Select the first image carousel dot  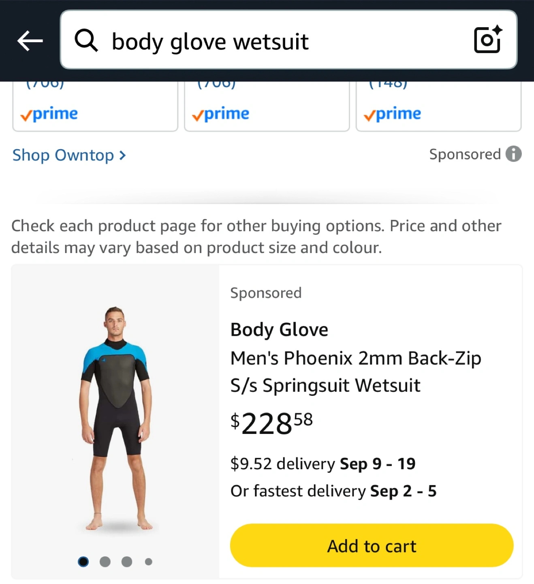coord(83,562)
